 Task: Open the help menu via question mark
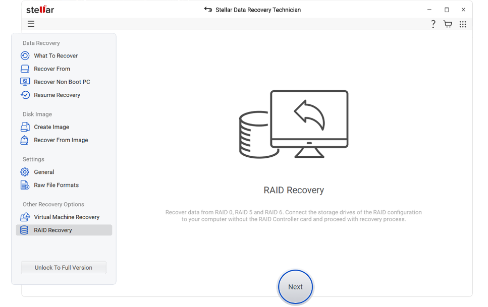(x=433, y=24)
